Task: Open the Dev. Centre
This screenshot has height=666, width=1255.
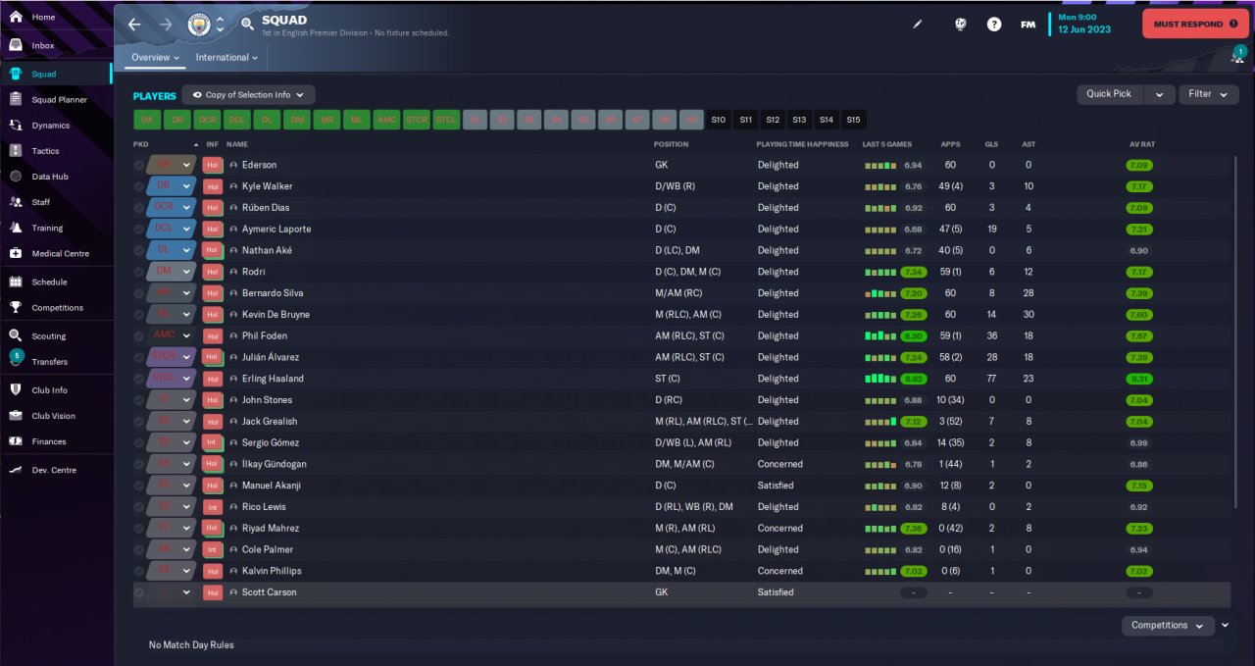Action: click(x=56, y=470)
